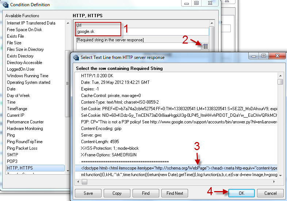Close the Condition Definition window
Viewport: 287px width, 201px height.
point(210,3)
